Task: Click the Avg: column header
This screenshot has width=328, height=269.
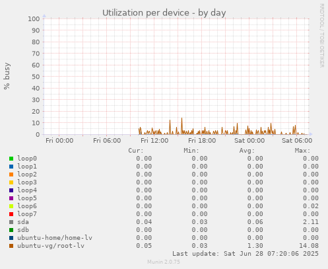Action: pyautogui.click(x=247, y=151)
